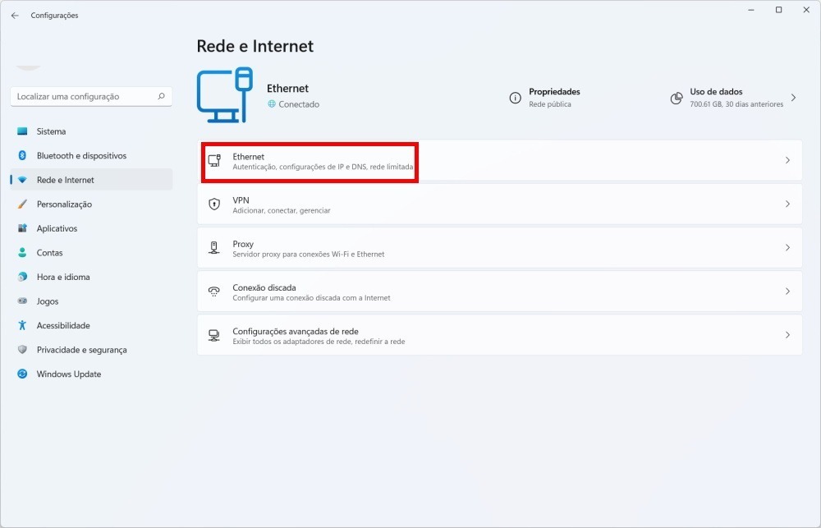Open Contas settings category
This screenshot has height=528, width=821.
point(91,252)
